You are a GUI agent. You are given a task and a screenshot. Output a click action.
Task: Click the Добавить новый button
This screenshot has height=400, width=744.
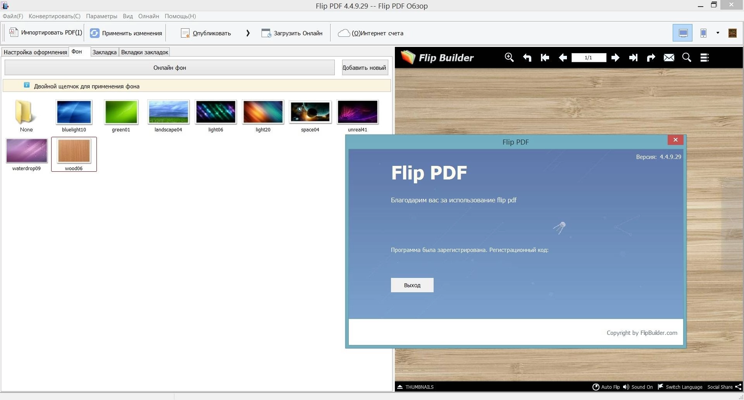[365, 67]
